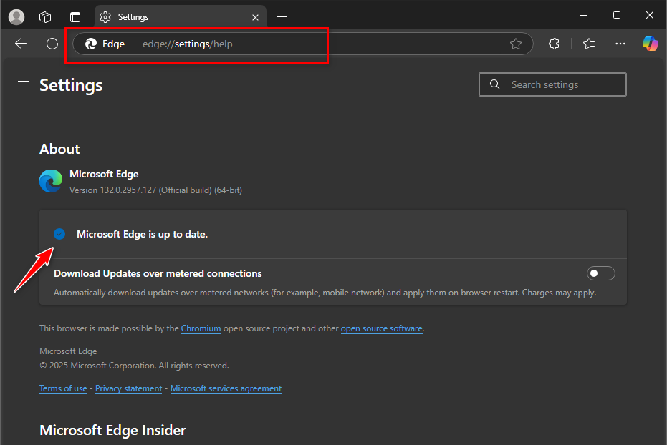Click the blue up-to-date checkmark icon
Image resolution: width=667 pixels, height=445 pixels.
[59, 234]
